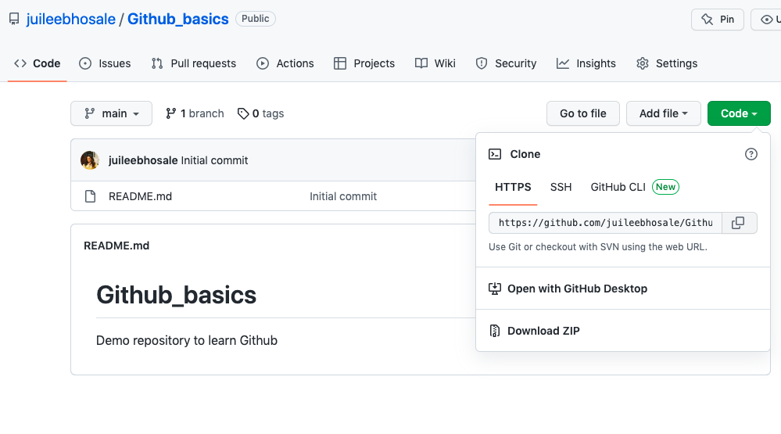
Task: Click juileebhosale avatar thumbnail in commit row
Action: pos(90,160)
